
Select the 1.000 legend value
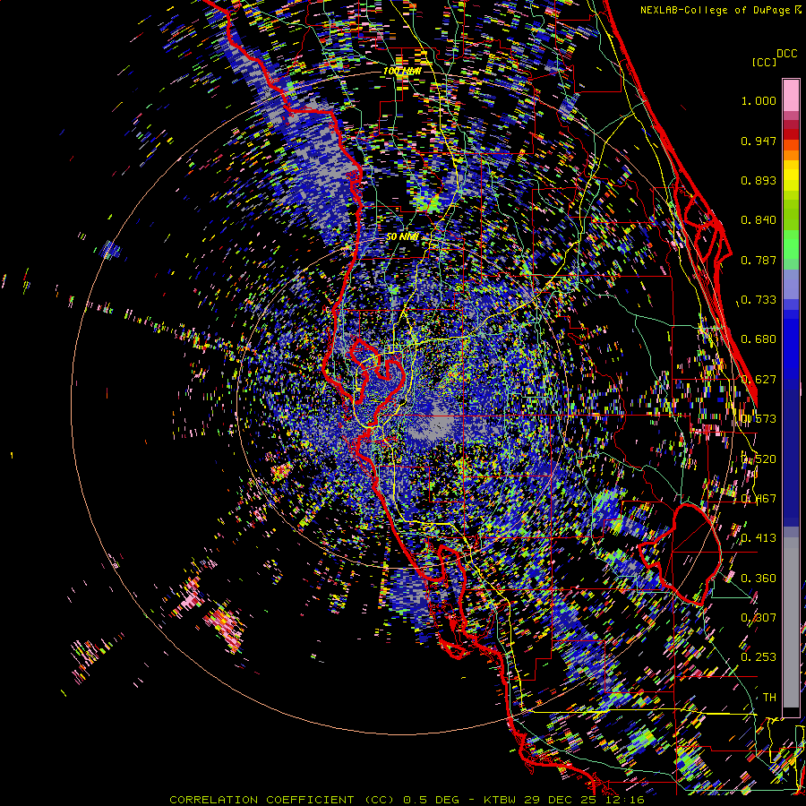pyautogui.click(x=759, y=100)
